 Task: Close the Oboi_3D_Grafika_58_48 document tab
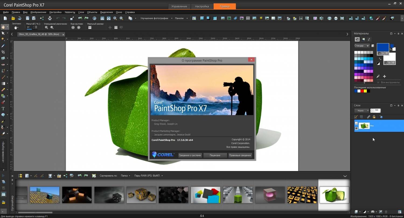pyautogui.click(x=63, y=34)
